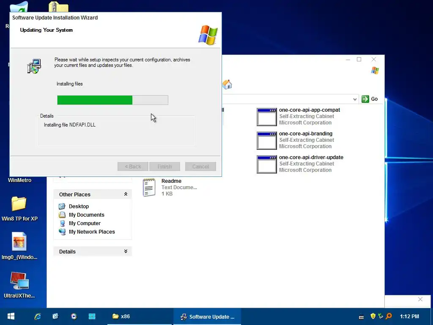
Task: Click the installing files progress bar
Action: [112, 100]
